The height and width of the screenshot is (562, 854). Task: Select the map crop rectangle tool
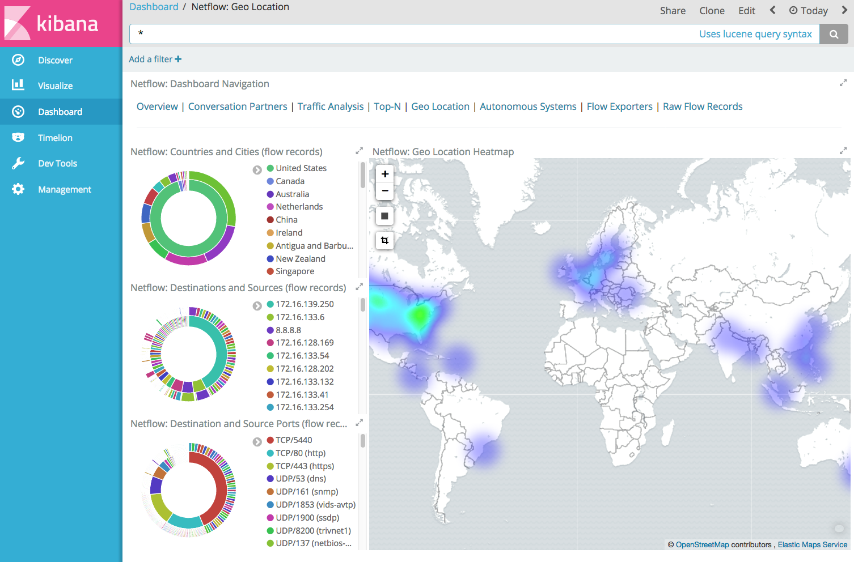[x=384, y=241]
